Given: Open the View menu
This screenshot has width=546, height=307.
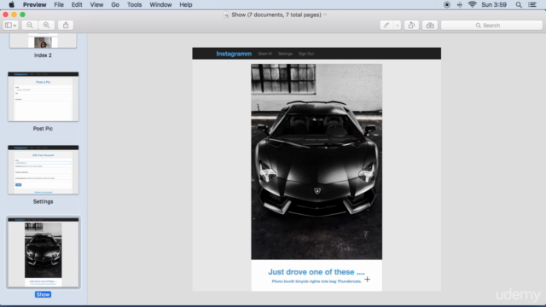Looking at the screenshot, I should click(96, 4).
